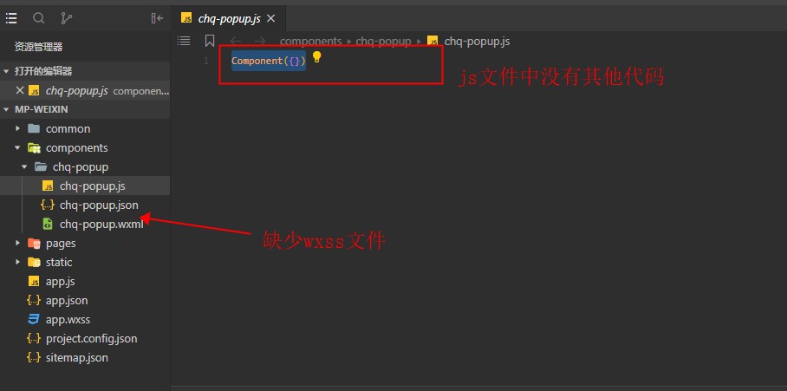Open the source control branch icon

[66, 18]
